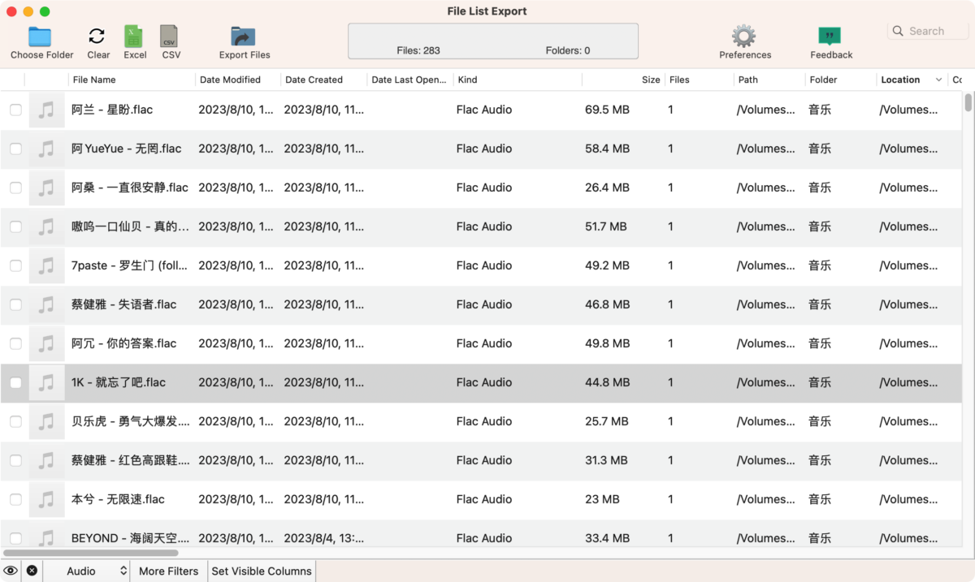Sort by Path column header
975x582 pixels.
(x=748, y=80)
